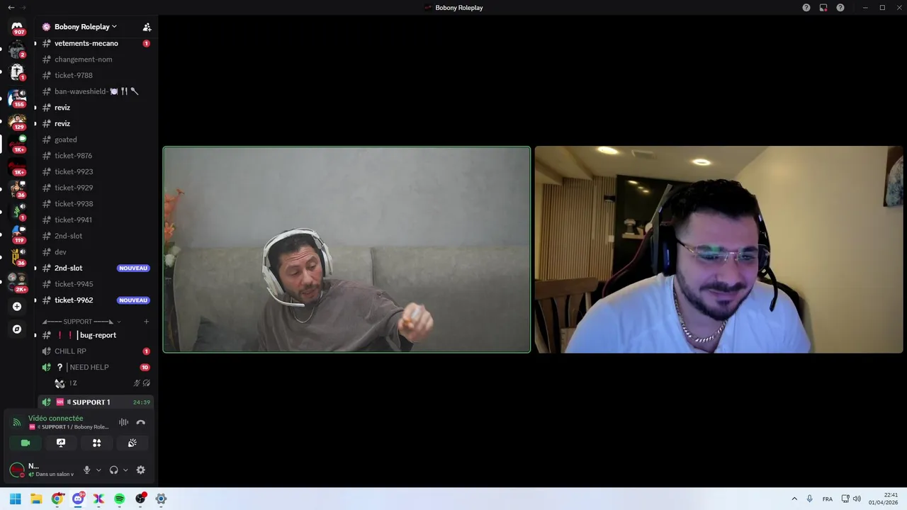The height and width of the screenshot is (510, 907).
Task: Mute the microphone
Action: 86,470
